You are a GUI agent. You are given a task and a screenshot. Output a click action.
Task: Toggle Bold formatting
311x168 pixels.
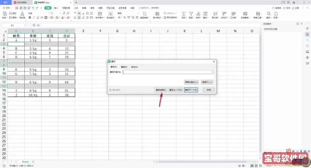(30, 17)
